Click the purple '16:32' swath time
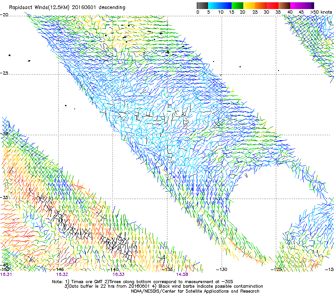The image size is (334, 294). [62, 275]
